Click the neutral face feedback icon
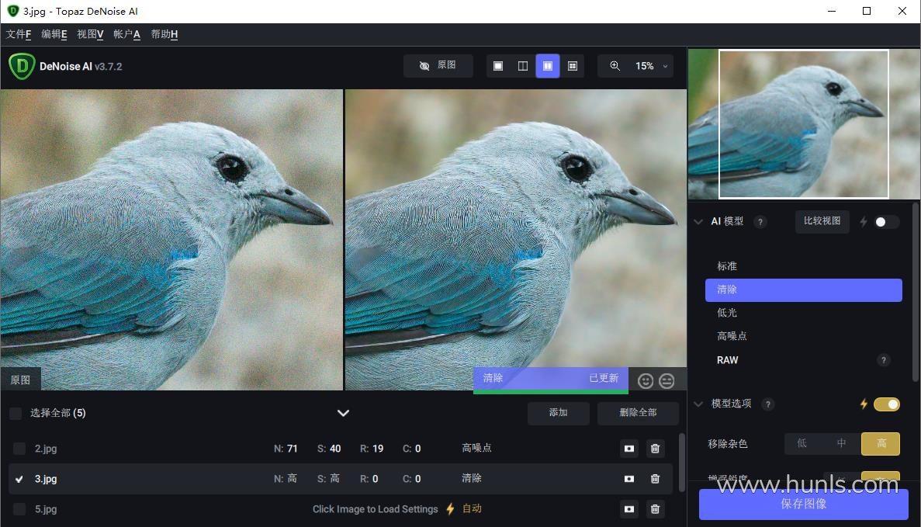This screenshot has height=527, width=921. coord(667,380)
